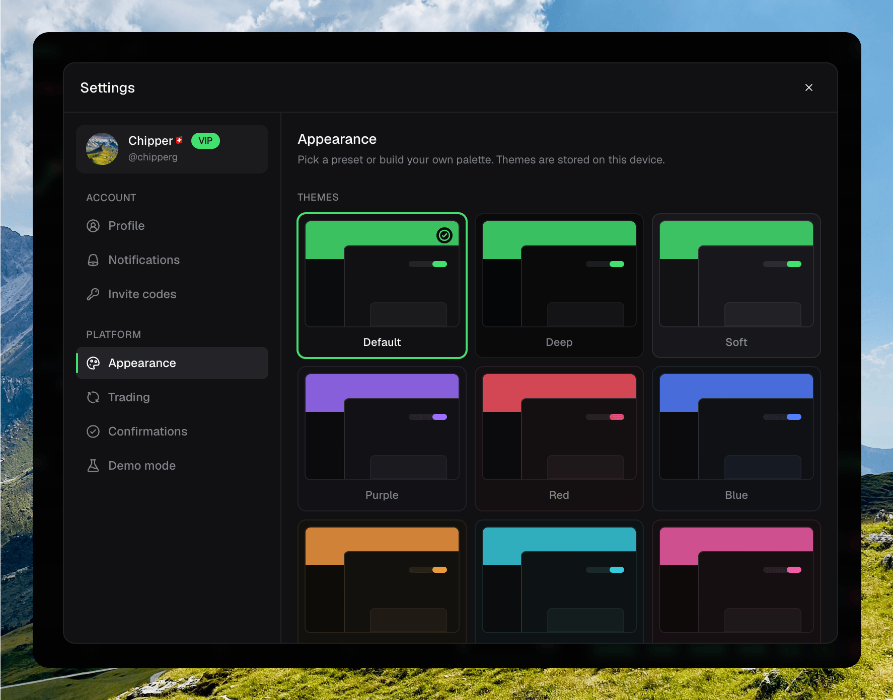The width and height of the screenshot is (893, 700).
Task: Click the Appearance palette icon
Action: [93, 363]
